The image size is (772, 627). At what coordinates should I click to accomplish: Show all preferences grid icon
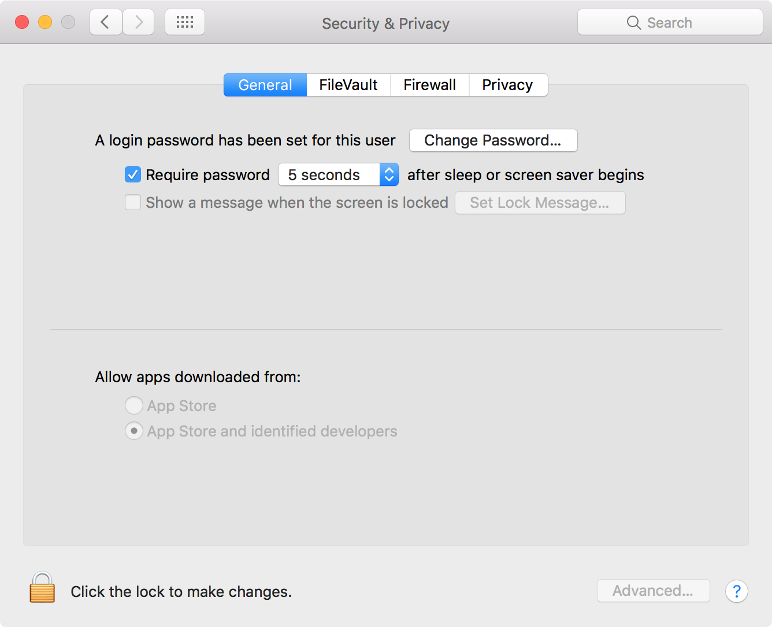click(x=185, y=23)
